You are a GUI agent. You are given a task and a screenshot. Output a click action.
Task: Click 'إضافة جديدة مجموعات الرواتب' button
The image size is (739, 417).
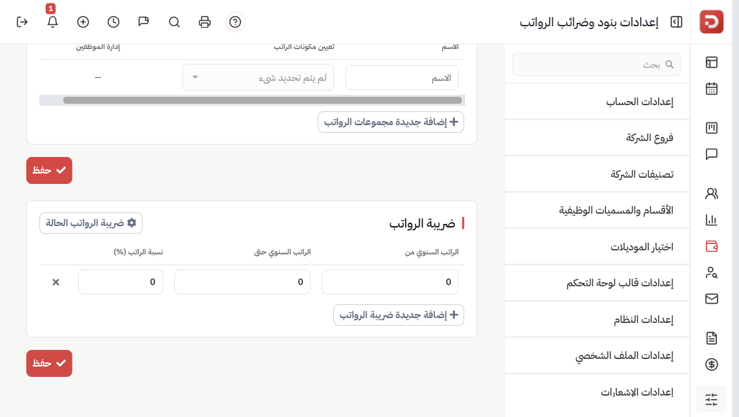tap(391, 122)
